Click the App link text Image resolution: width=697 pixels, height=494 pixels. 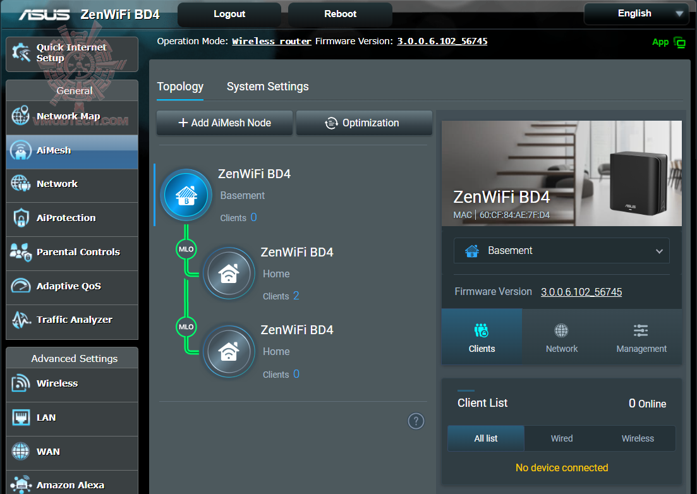660,42
